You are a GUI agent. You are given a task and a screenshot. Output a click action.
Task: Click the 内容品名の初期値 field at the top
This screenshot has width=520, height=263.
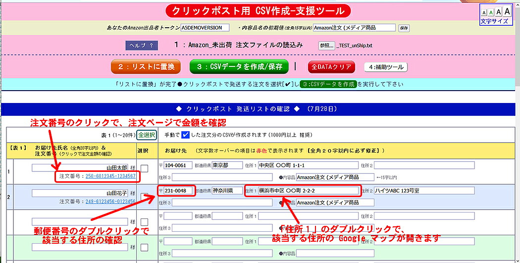click(354, 28)
